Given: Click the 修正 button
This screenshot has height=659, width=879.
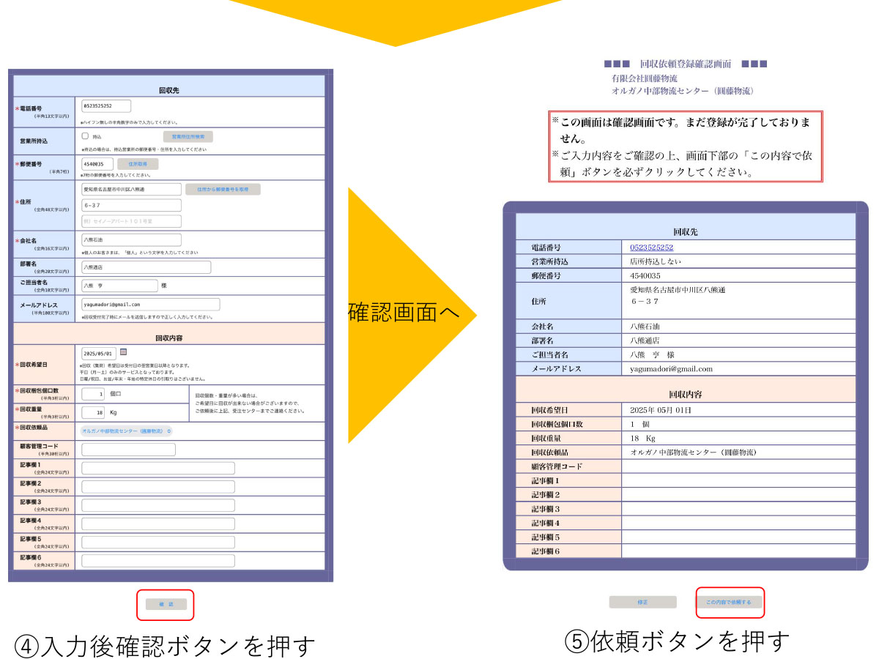Looking at the screenshot, I should 642,602.
